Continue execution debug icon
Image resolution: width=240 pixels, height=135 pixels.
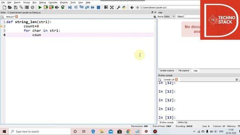(93, 7)
